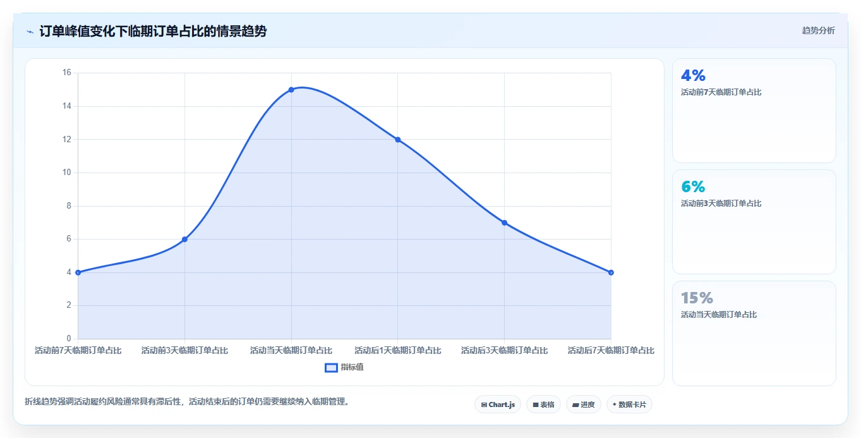Screen dimensions: 861x438
Task: Click the Chart.js tag icon
Action: 484,405
